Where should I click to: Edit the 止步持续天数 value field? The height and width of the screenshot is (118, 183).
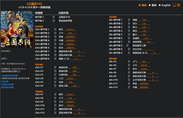[153, 80]
